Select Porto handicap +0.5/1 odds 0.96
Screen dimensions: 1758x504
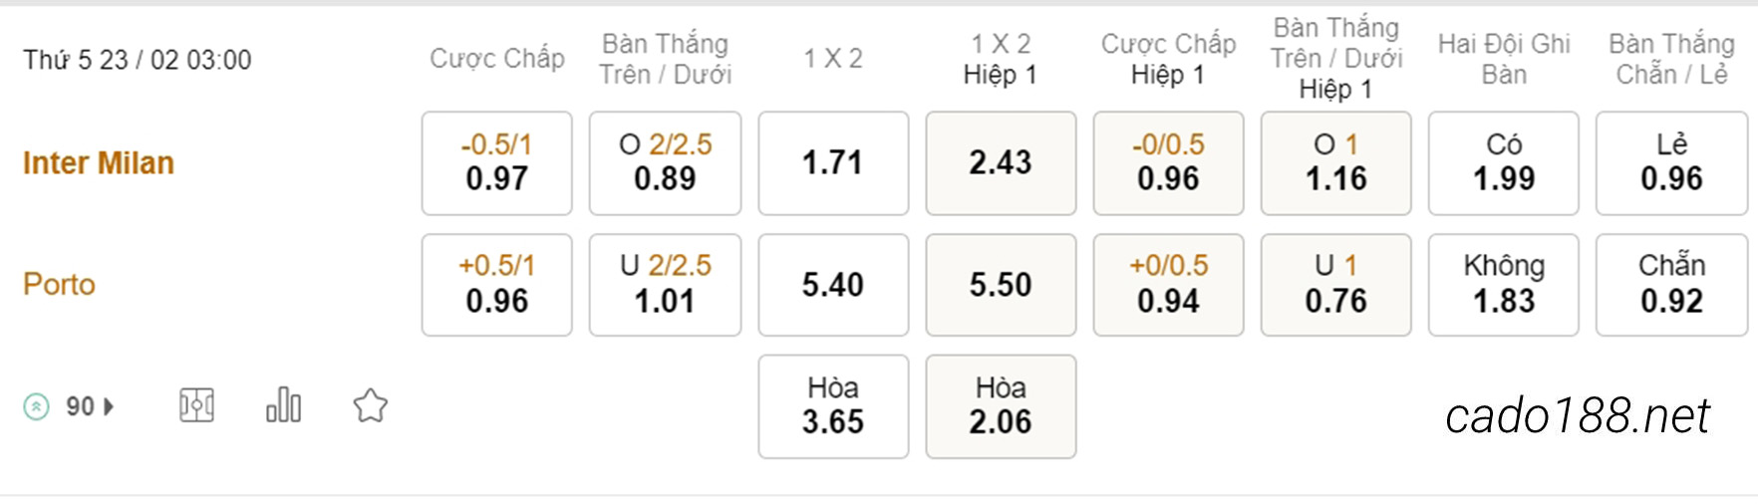point(496,285)
